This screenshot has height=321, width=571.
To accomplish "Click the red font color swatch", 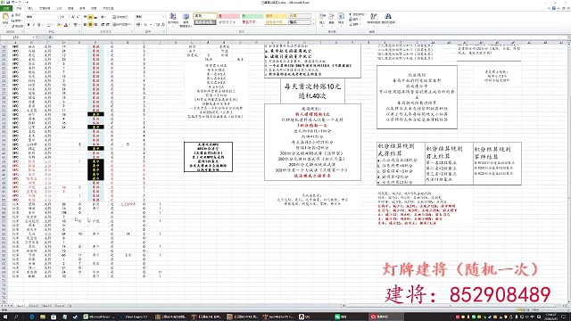I will 66,25.
